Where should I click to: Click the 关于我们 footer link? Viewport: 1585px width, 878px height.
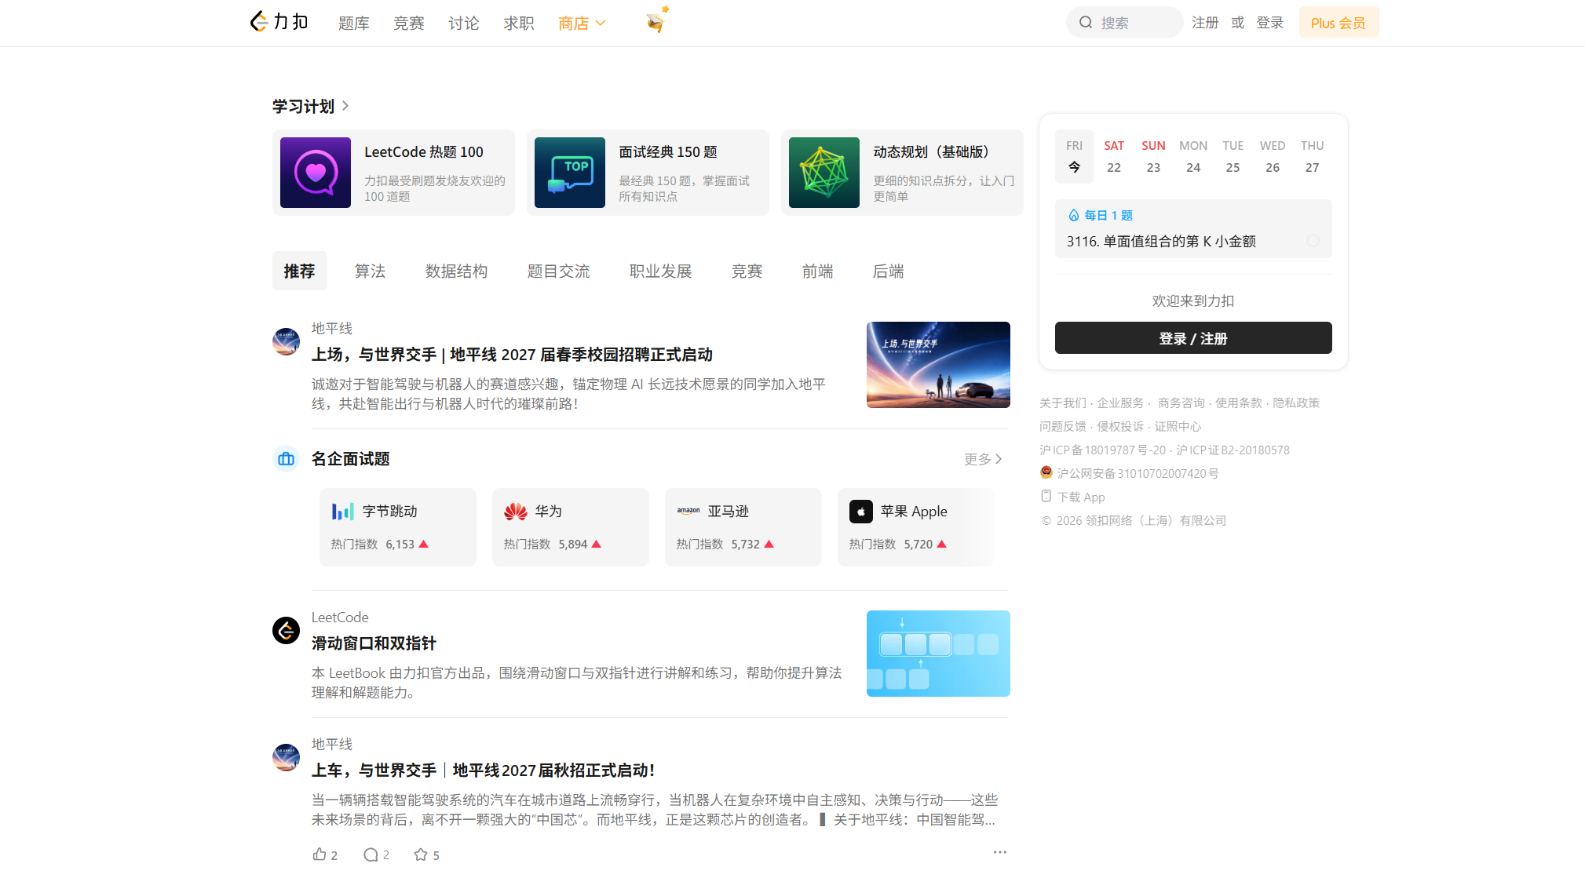pos(1063,403)
